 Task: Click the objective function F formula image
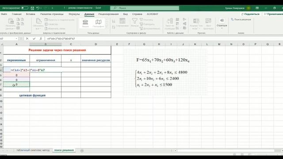click(163, 60)
